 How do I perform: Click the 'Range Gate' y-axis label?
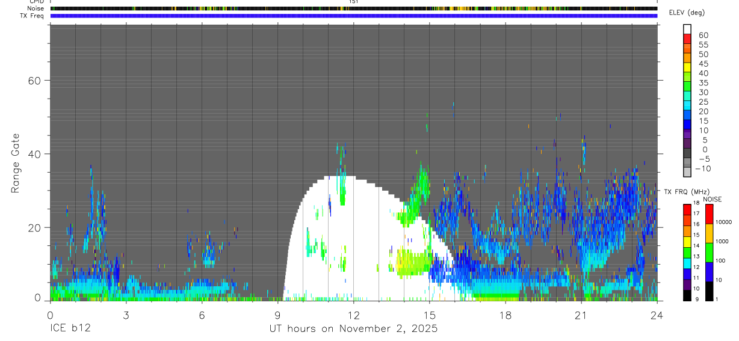click(x=15, y=164)
